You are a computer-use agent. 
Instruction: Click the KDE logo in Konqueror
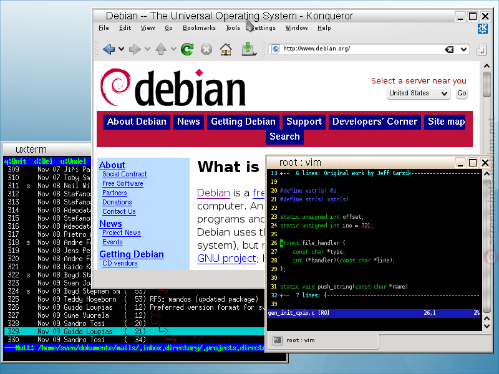482,29
